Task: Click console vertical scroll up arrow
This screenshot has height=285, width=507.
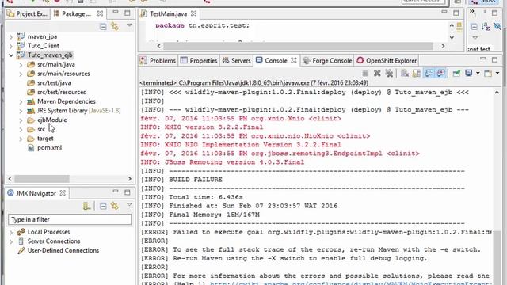Action: [497, 93]
